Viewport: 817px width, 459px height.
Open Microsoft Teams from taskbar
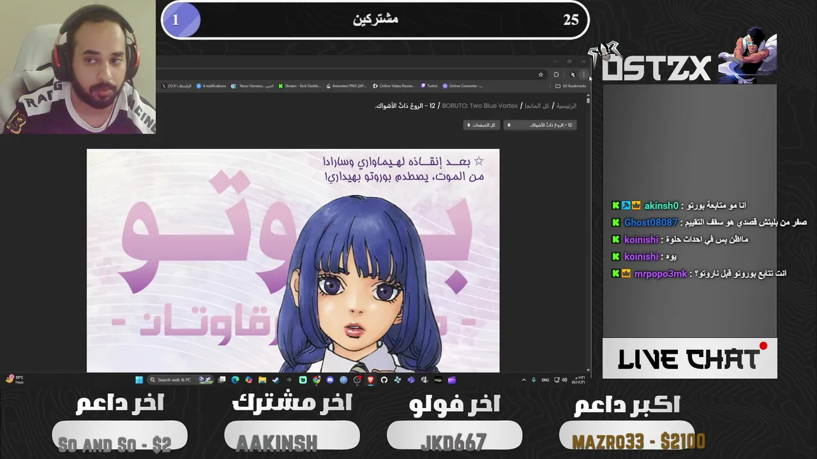(x=411, y=380)
